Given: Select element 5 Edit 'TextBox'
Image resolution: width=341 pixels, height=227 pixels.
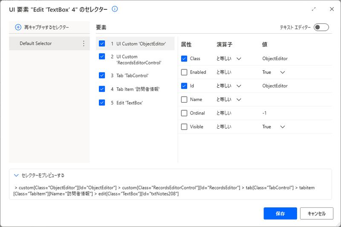Looking at the screenshot, I should click(129, 103).
